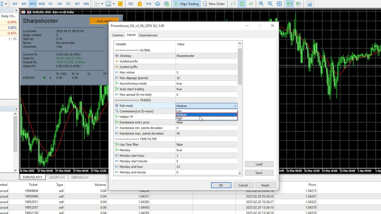Viewport: 381px width, 214px height.
Task: Click the Load button
Action: coord(259,164)
